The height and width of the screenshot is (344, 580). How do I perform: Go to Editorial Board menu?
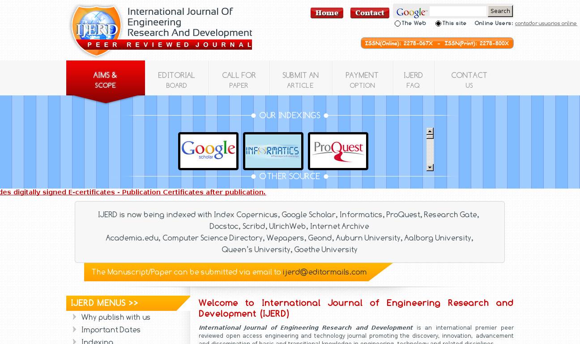coord(176,80)
